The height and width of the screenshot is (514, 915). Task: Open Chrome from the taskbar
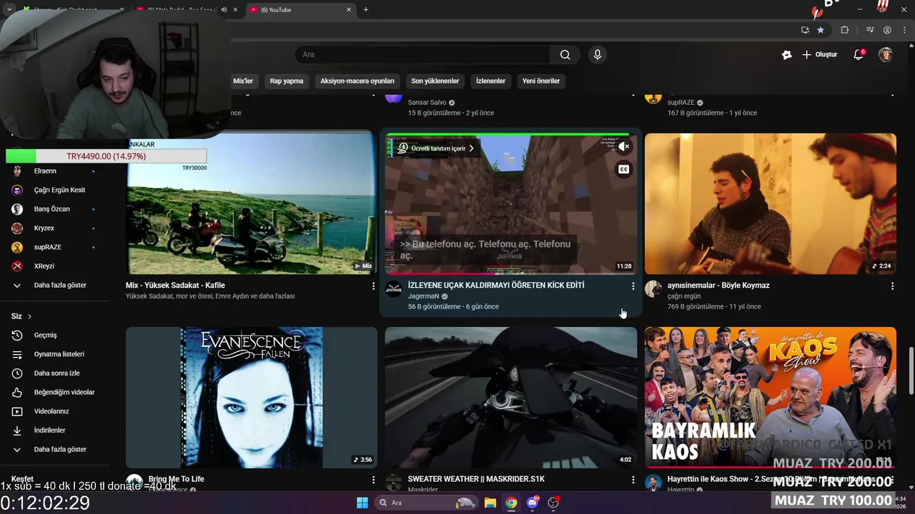tap(511, 503)
